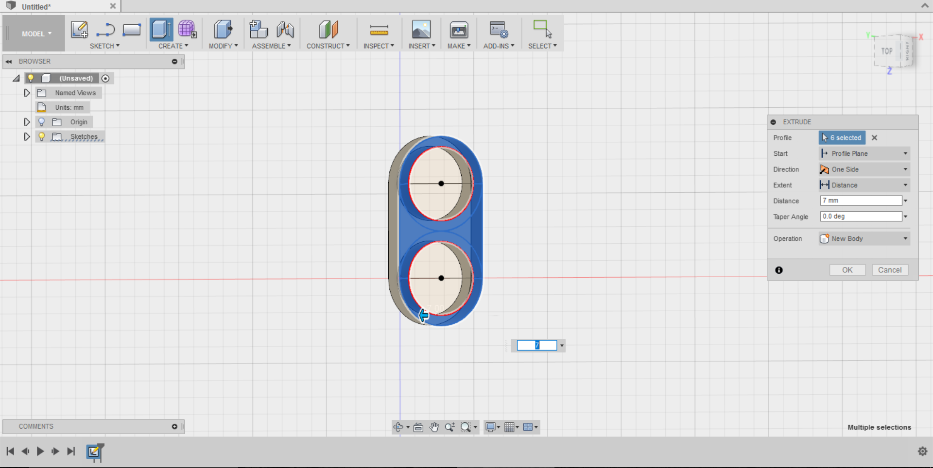
Task: Click the timeline settings gear icon
Action: point(923,451)
